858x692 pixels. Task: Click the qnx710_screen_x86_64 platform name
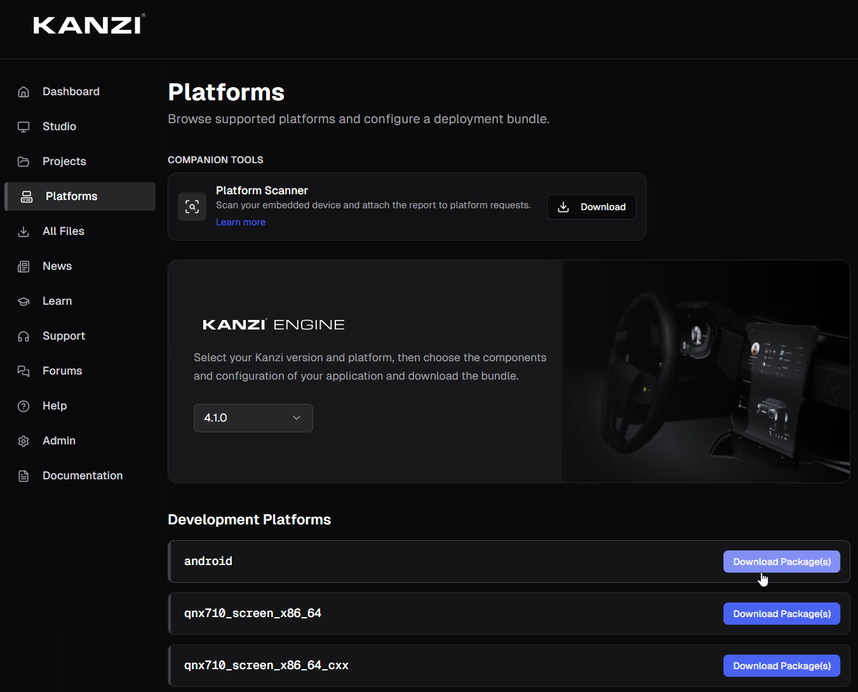click(253, 613)
